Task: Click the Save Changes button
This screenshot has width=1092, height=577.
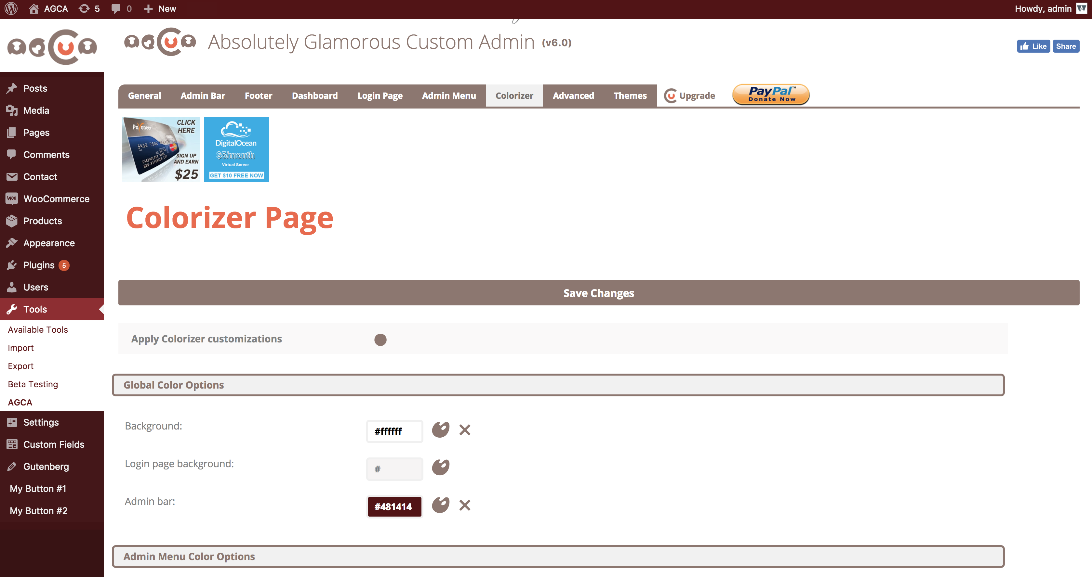Action: (x=598, y=293)
